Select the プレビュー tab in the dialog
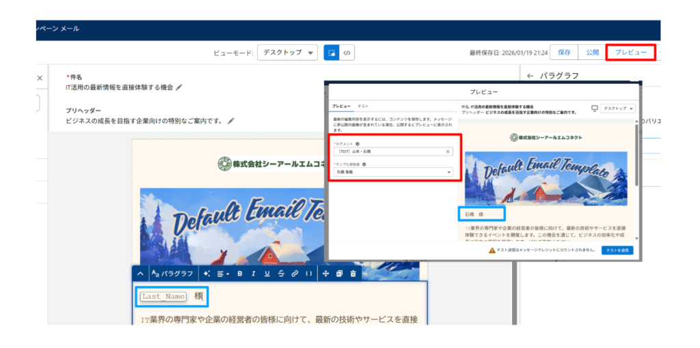This screenshot has height=348, width=700. (x=342, y=106)
